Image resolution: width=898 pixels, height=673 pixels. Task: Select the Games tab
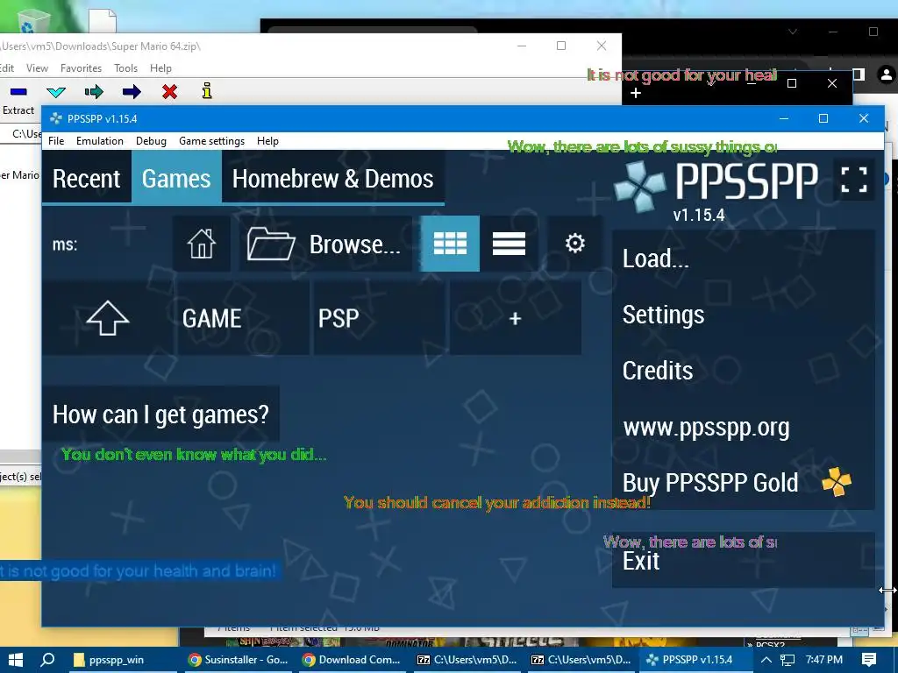click(176, 179)
